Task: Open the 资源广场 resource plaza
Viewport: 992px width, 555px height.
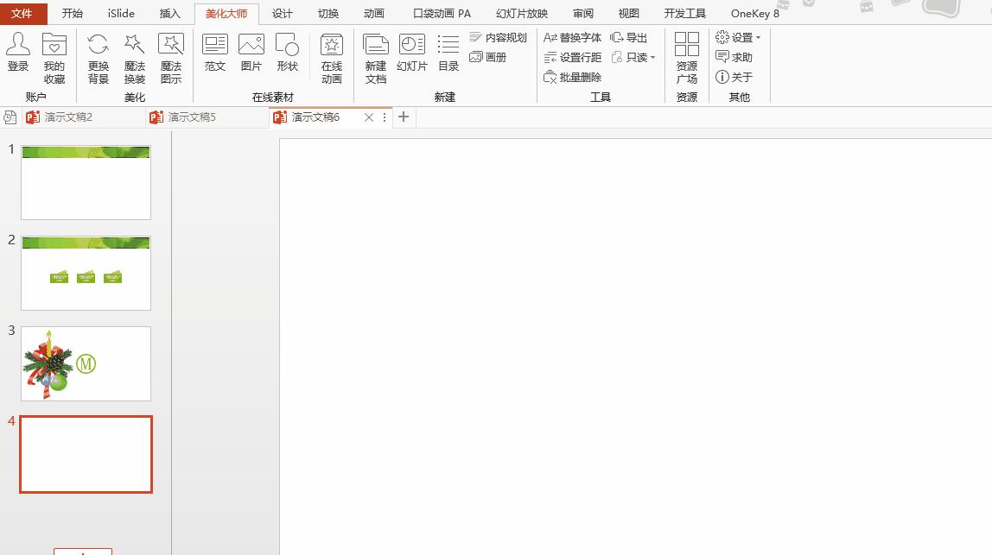Action: point(686,58)
